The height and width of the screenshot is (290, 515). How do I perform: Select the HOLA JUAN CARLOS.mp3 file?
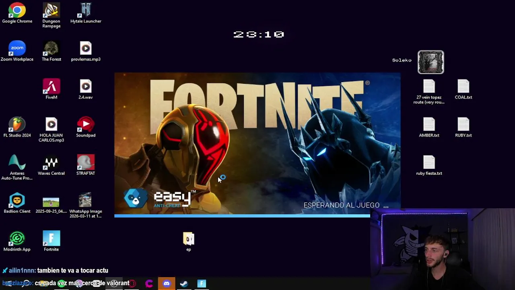point(51,130)
